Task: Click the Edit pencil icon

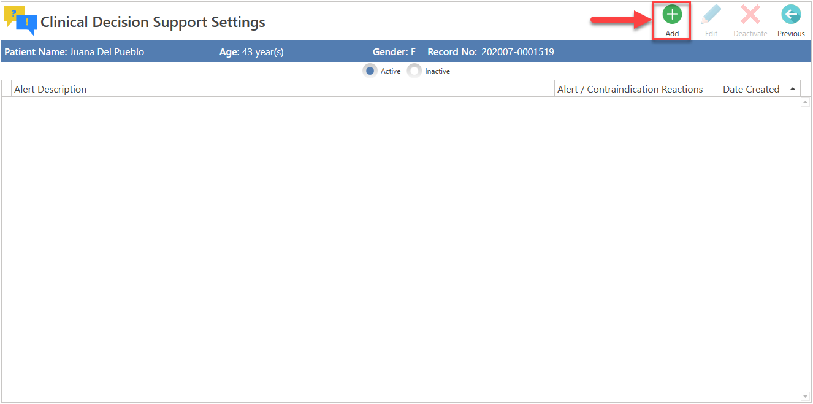Action: [711, 15]
